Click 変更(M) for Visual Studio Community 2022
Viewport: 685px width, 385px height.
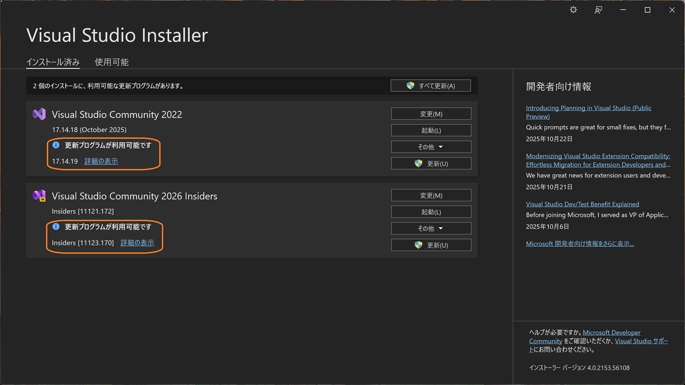coord(431,114)
